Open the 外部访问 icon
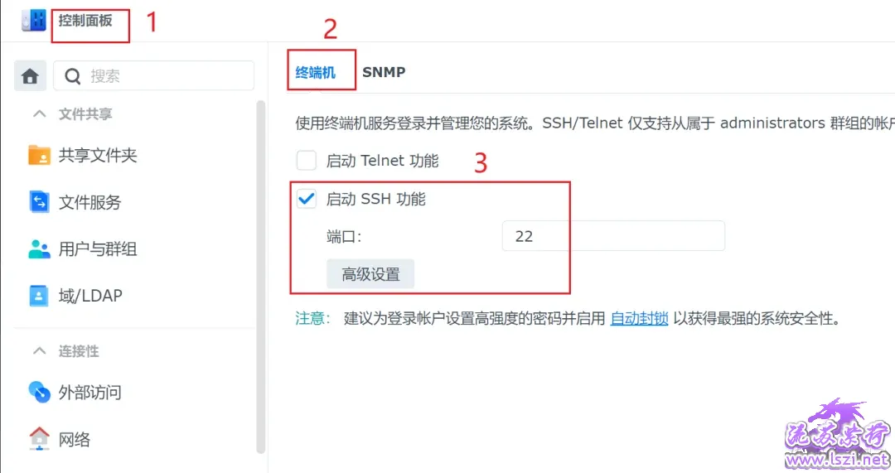 pyautogui.click(x=39, y=392)
